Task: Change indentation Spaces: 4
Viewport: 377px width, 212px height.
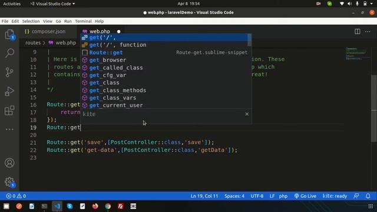Action: pos(234,196)
